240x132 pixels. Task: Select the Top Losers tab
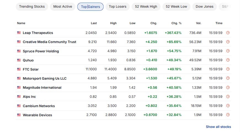118,7
